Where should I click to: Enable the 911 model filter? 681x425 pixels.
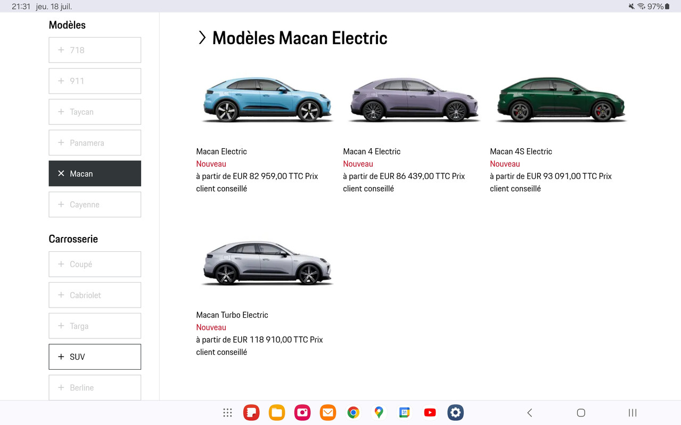pyautogui.click(x=95, y=81)
